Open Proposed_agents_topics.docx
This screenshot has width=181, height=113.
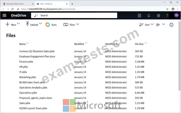click(36, 98)
